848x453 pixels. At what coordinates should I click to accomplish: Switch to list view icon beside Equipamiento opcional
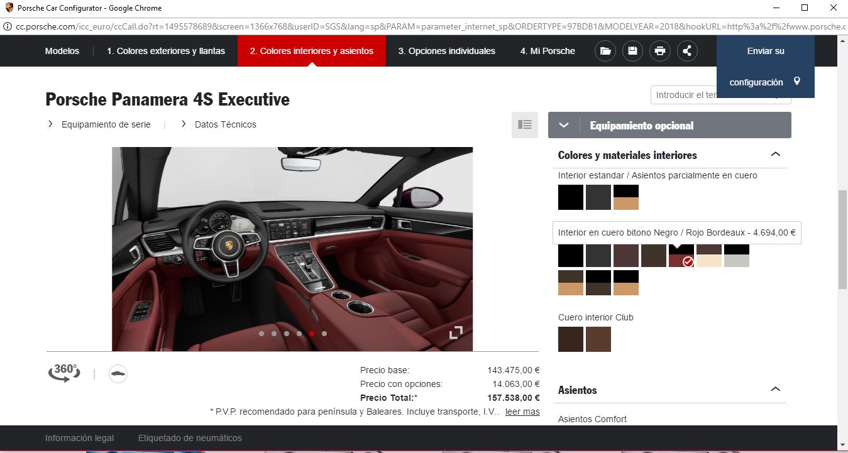(x=525, y=125)
